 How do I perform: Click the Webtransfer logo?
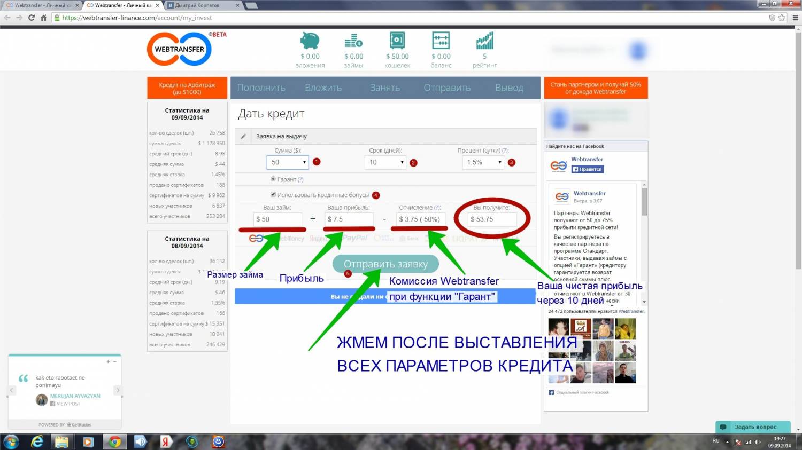coord(180,49)
